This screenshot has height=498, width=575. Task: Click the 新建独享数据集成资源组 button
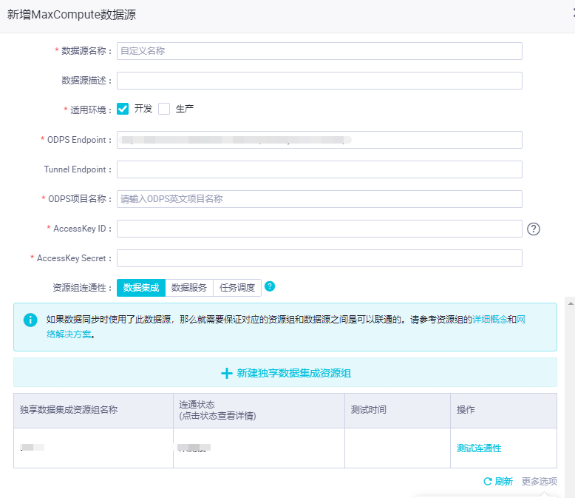[x=285, y=373]
